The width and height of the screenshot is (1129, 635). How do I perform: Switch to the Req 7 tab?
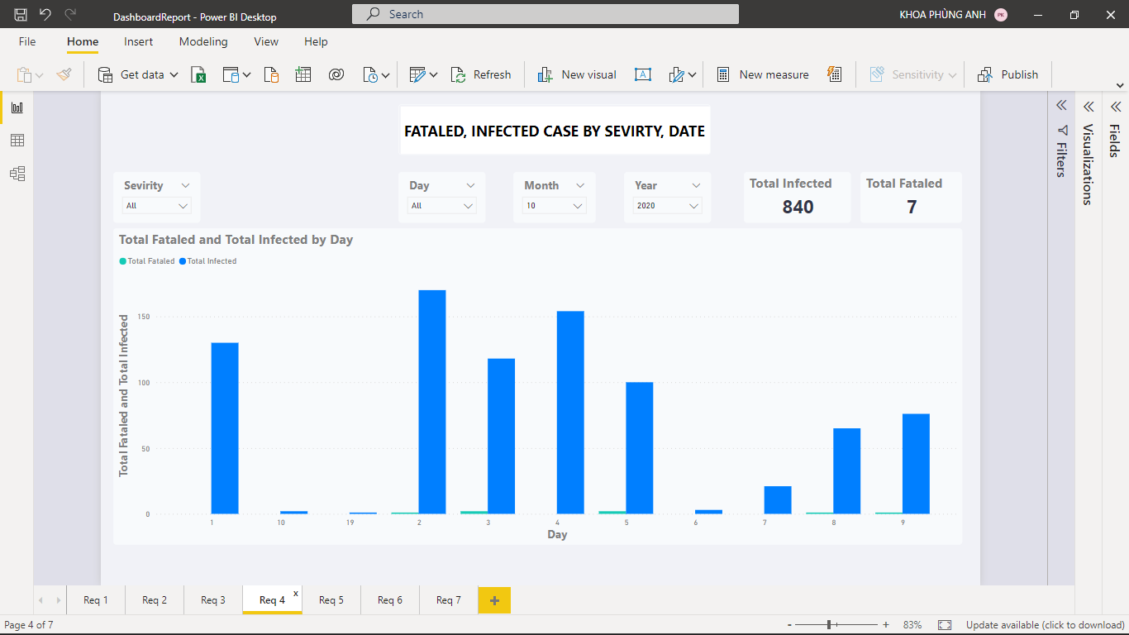(x=448, y=599)
